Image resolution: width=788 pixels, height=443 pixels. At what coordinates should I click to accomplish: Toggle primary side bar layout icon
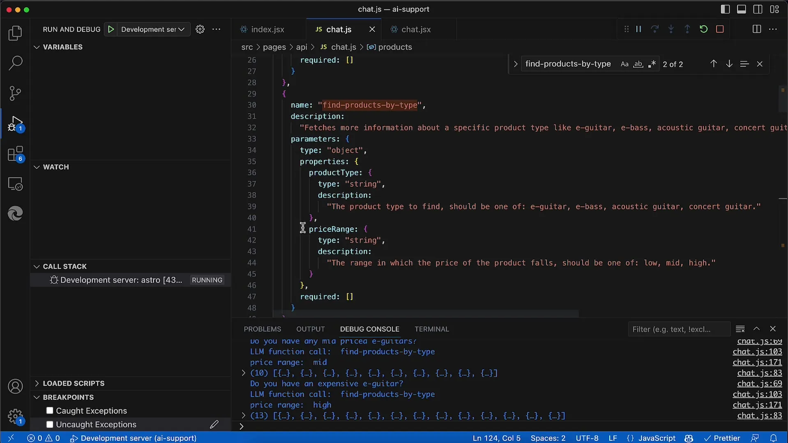725,9
